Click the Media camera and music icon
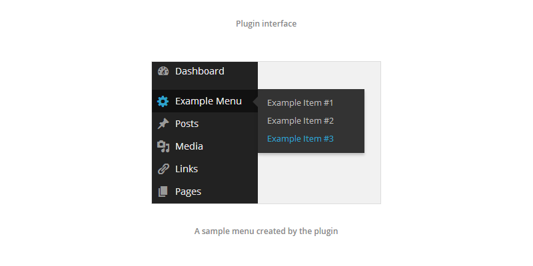Image resolution: width=533 pixels, height=266 pixels. (163, 146)
